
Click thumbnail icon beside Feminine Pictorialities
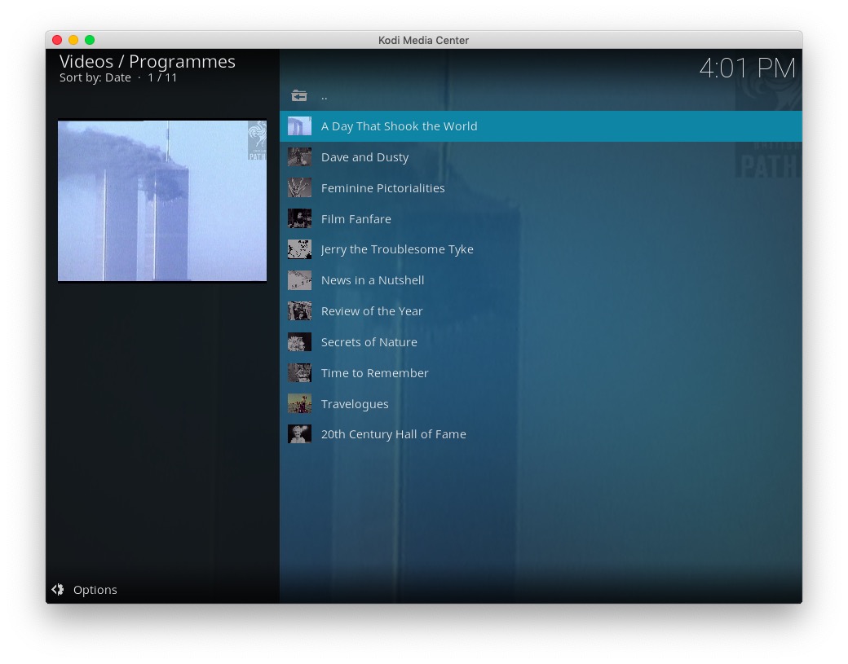coord(299,188)
